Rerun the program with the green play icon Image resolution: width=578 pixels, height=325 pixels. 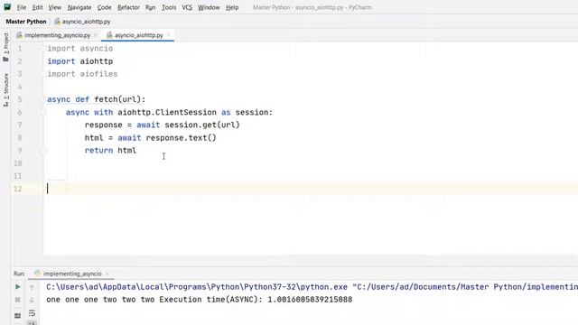[18, 287]
